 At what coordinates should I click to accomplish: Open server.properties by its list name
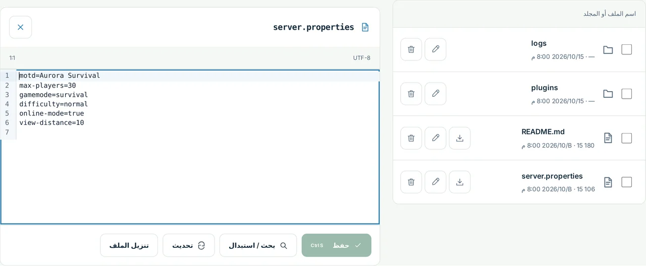pyautogui.click(x=552, y=176)
